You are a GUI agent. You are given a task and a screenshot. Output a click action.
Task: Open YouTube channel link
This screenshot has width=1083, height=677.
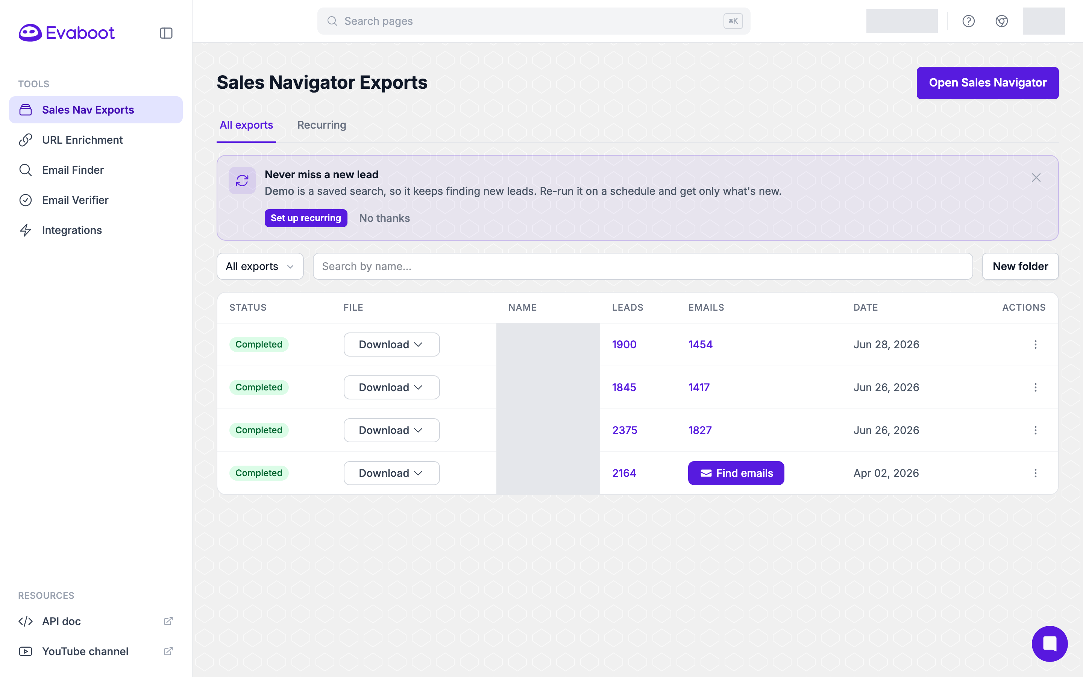tap(96, 651)
